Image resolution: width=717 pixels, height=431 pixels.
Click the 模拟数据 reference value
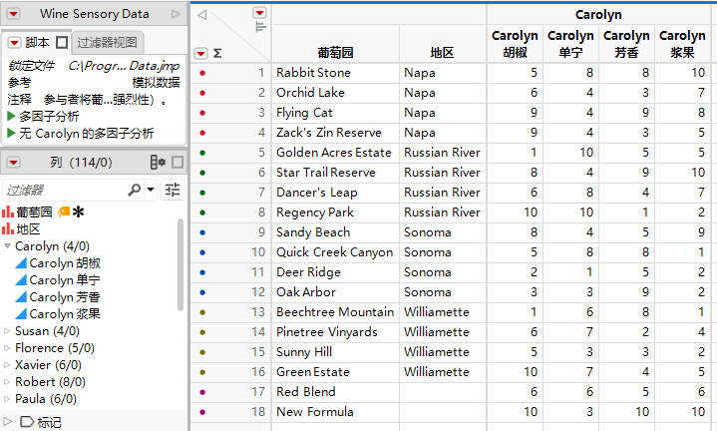tap(156, 83)
